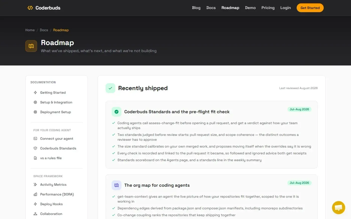Open the Setup & Integration sidebar link
351x219 pixels.
click(x=56, y=102)
